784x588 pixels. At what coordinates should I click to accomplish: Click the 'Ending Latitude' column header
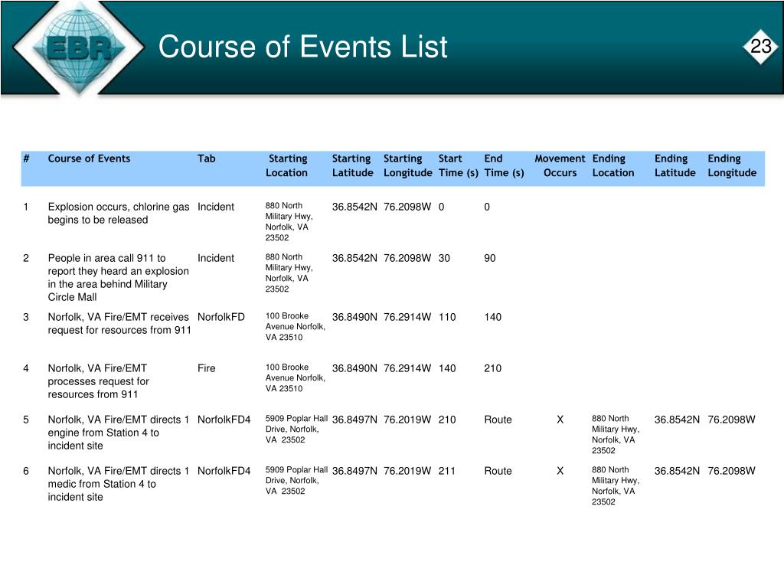[x=675, y=165]
